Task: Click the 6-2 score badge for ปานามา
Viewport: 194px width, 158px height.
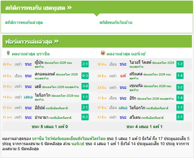Action: 85,117
